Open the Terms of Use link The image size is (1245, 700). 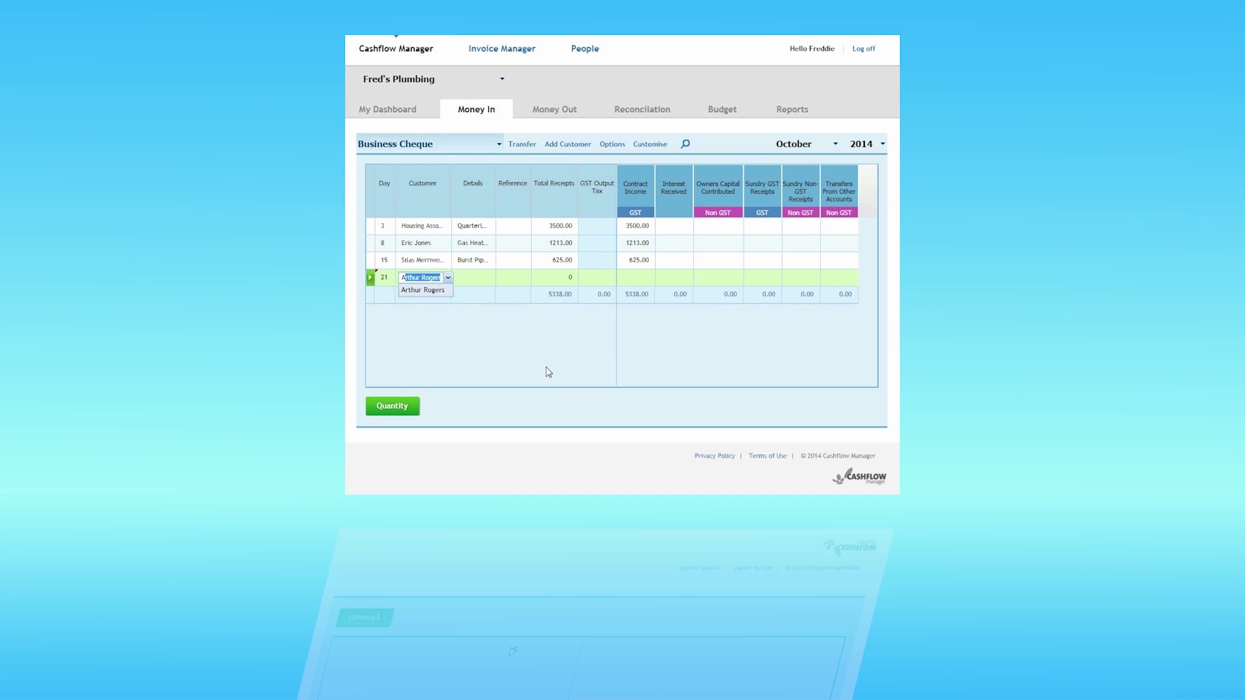coord(767,456)
